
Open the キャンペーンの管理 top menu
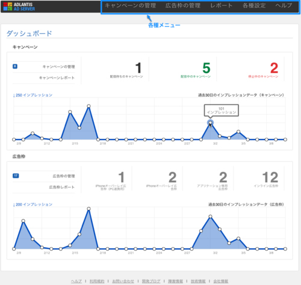coord(130,5)
